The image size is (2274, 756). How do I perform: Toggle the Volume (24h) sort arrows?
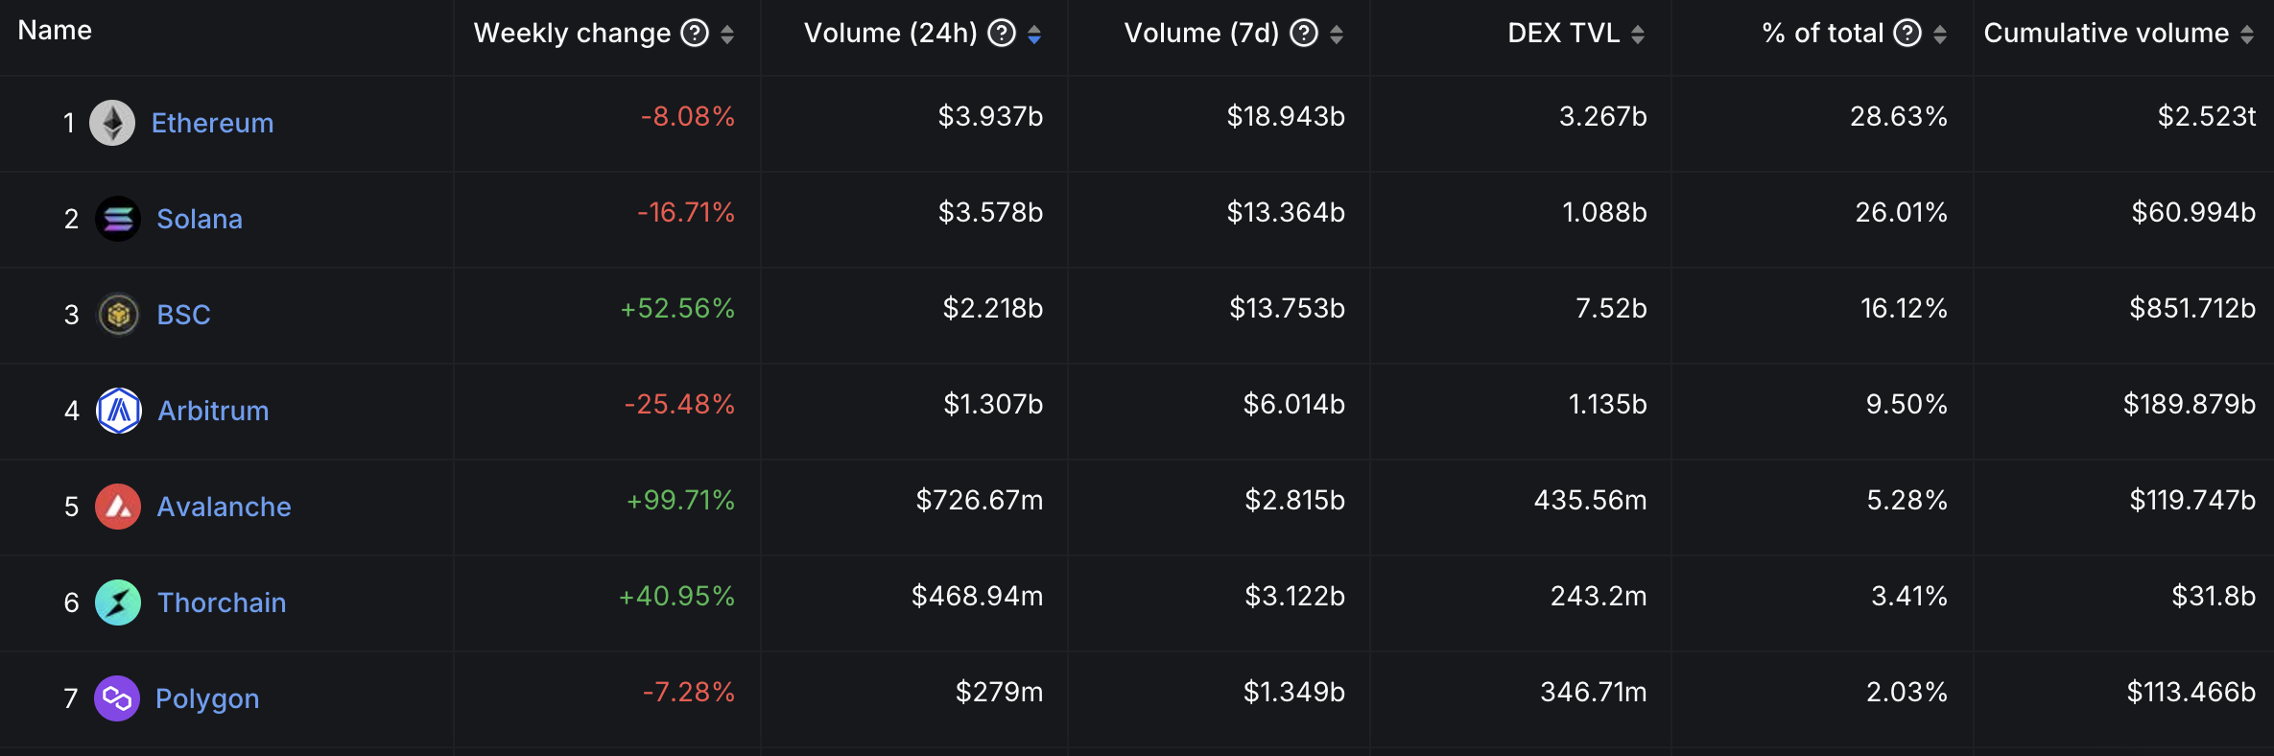pos(1034,35)
